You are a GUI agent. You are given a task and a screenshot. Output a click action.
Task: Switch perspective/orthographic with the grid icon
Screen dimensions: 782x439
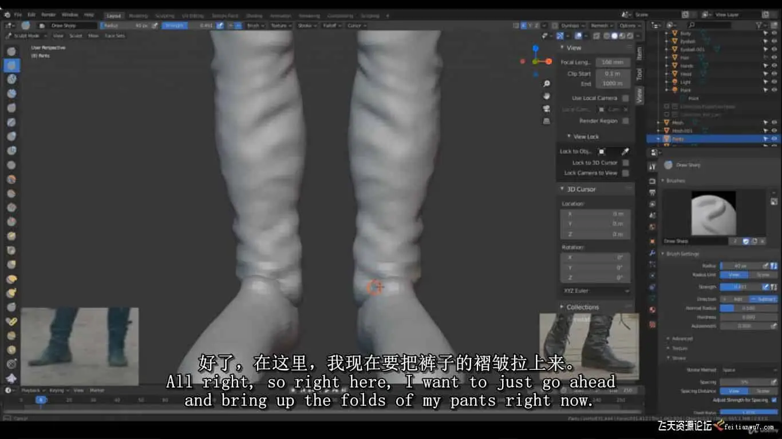547,121
